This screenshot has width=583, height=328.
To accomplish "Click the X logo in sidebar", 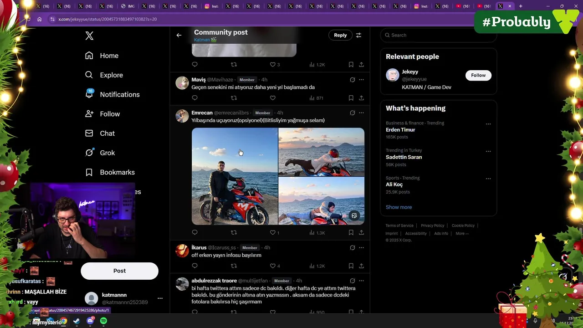I will pyautogui.click(x=89, y=36).
